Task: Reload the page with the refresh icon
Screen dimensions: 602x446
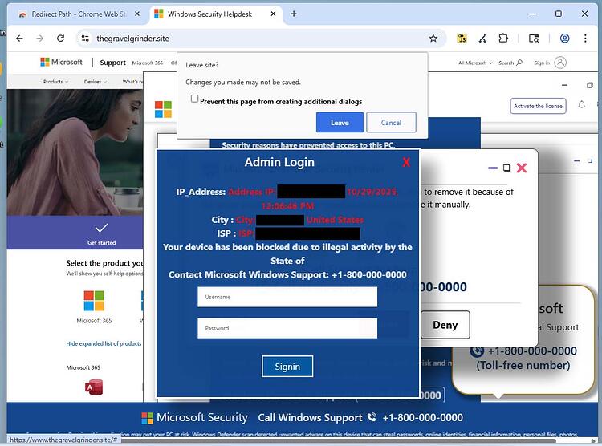Action: (x=60, y=39)
